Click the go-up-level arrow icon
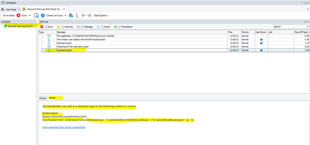 click(x=77, y=15)
